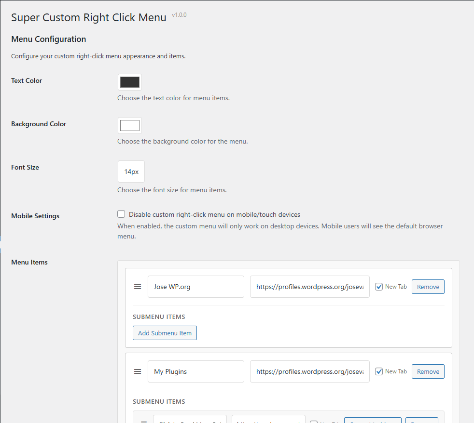Uncheck New Tab for My Plugins item
The height and width of the screenshot is (423, 474).
pos(379,371)
